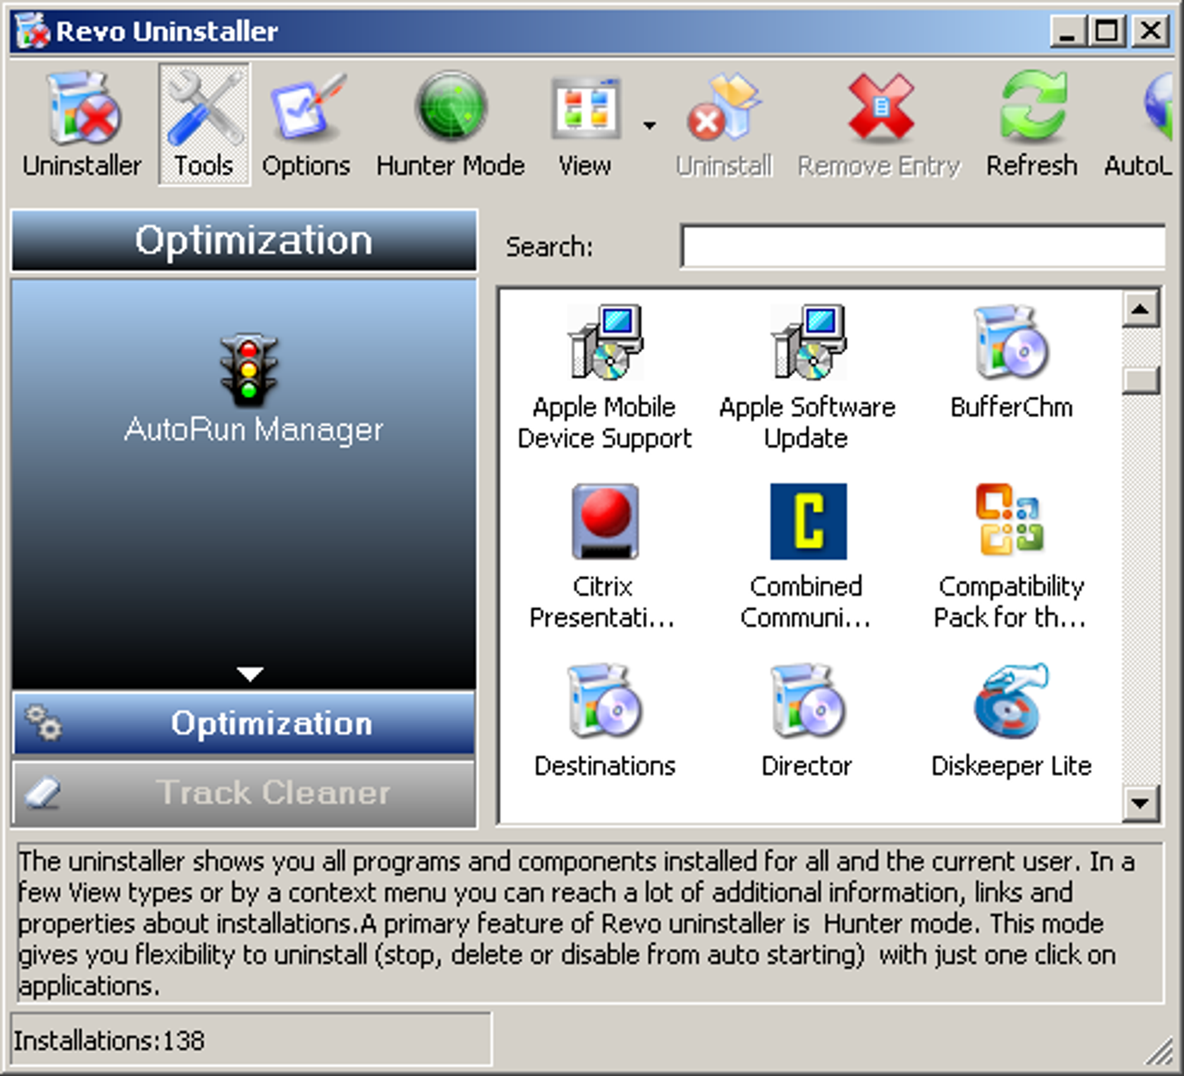Click the Remove Entry toolbar button
Viewport: 1184px width, 1076px height.
click(879, 125)
